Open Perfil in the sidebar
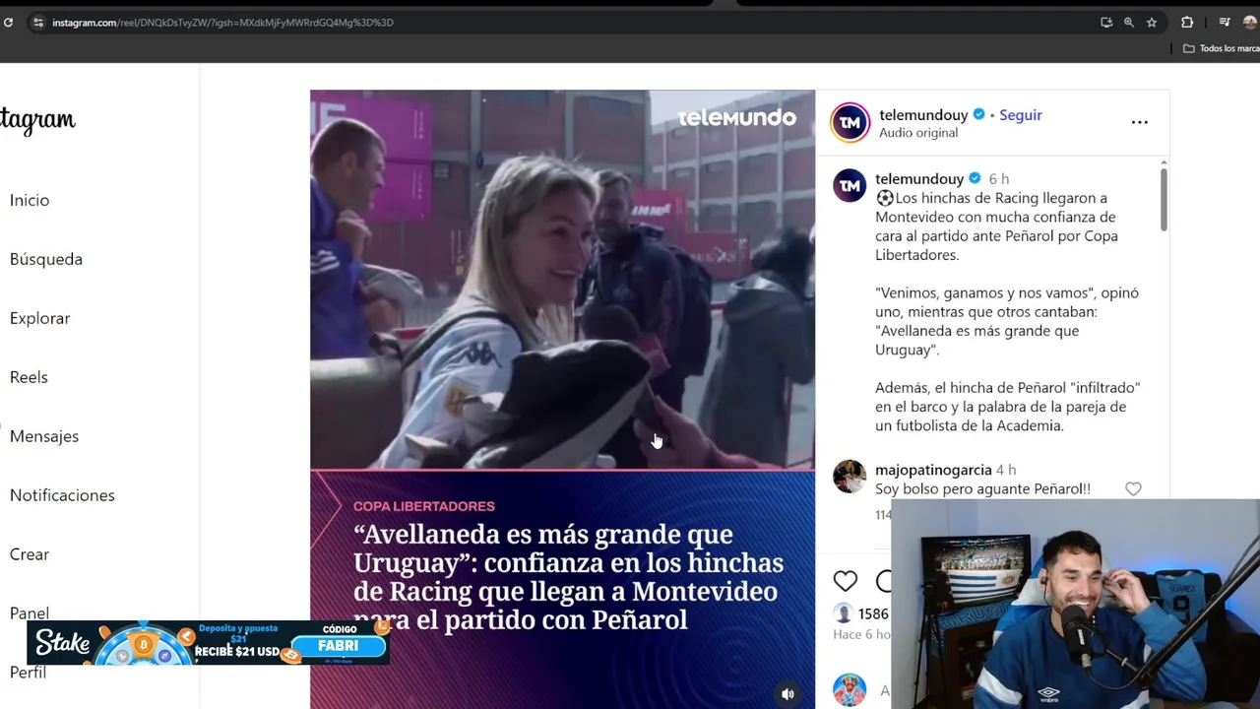Screen dimensions: 1260x709 (28, 673)
